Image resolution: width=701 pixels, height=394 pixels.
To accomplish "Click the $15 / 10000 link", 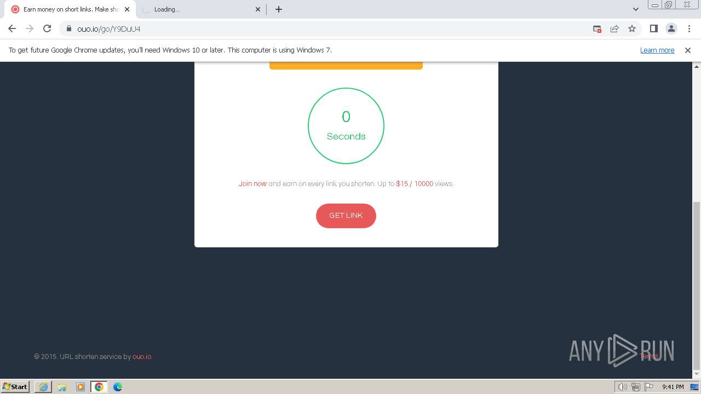I will click(x=415, y=184).
